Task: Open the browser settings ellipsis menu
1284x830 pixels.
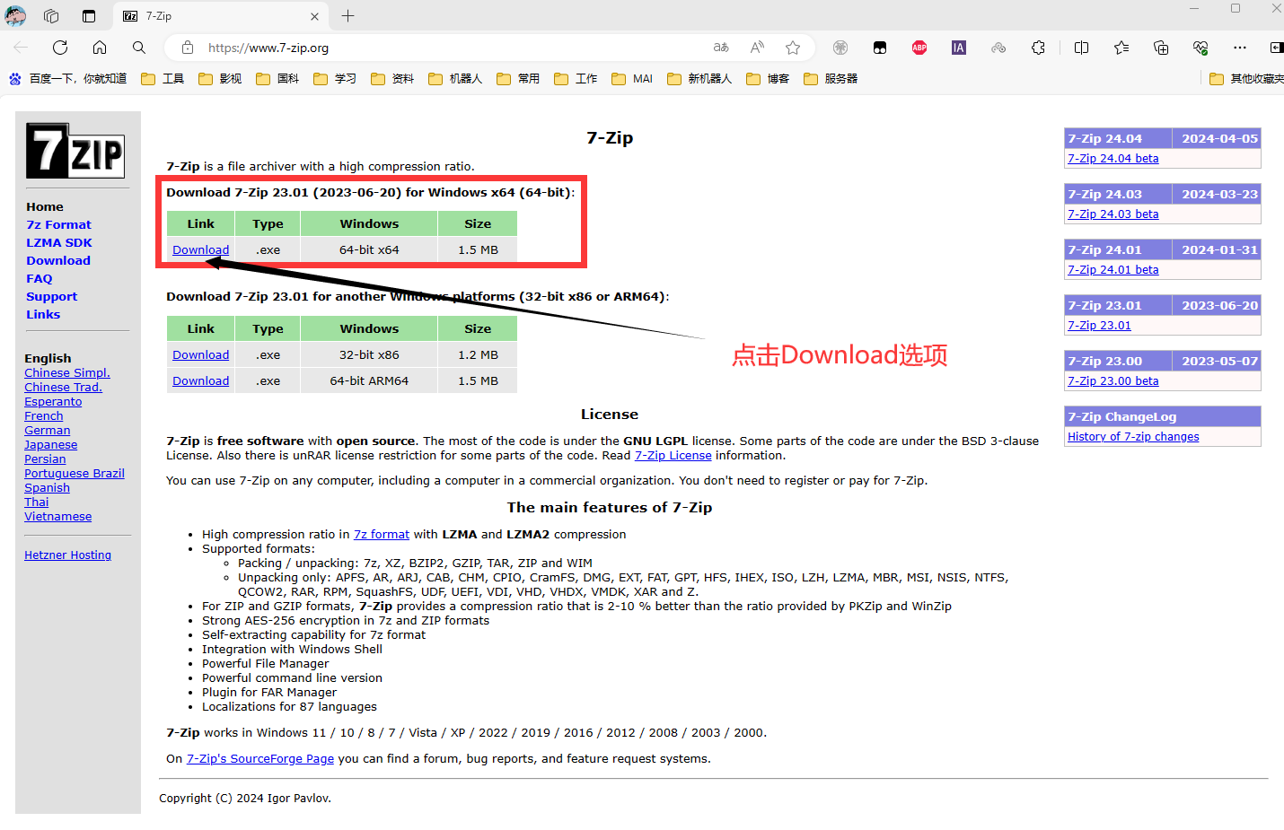Action: (1240, 48)
